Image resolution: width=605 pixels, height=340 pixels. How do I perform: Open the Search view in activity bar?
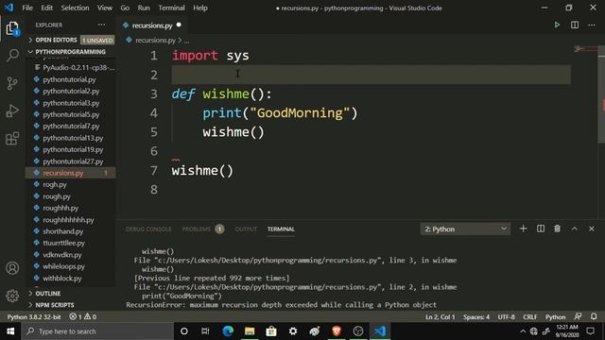12,55
